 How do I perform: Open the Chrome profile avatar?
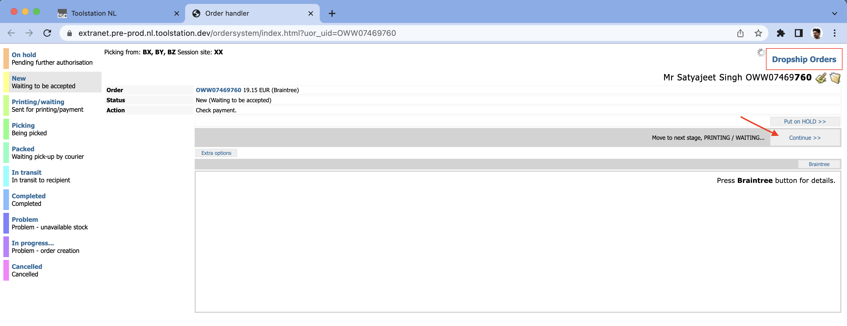coord(817,33)
